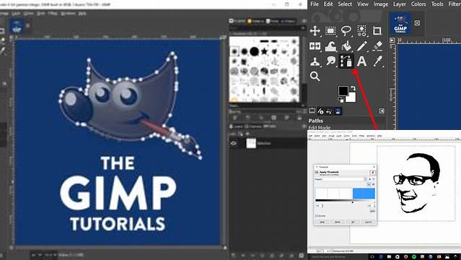Screen dimensions: 461x260
Task: Select the Eraser tool
Action: pyautogui.click(x=378, y=46)
